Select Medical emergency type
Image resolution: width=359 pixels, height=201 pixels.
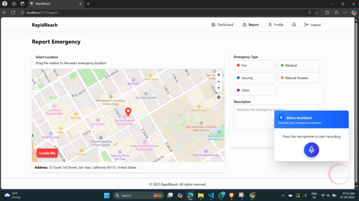click(299, 65)
